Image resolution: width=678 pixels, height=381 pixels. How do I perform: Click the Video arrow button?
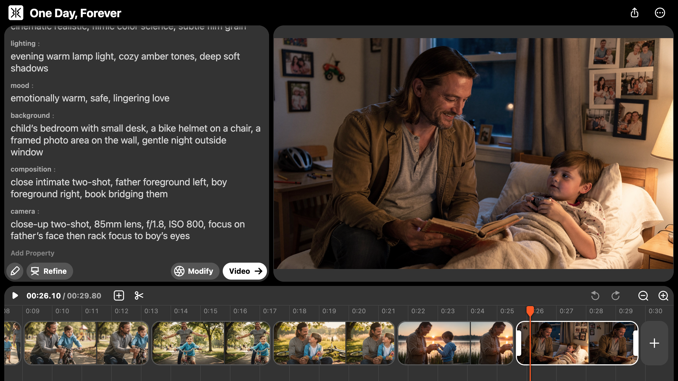pyautogui.click(x=245, y=271)
